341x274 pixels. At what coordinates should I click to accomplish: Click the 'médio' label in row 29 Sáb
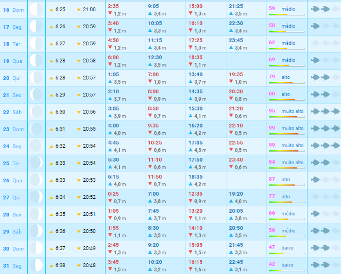coord(288,231)
